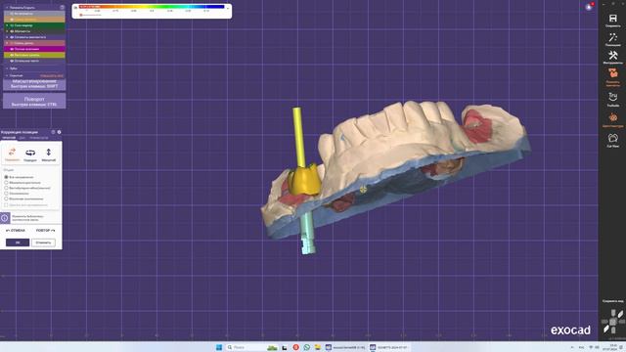626x352 pixels.
Task: Click the ПОВТОР redo button
Action: (46, 231)
